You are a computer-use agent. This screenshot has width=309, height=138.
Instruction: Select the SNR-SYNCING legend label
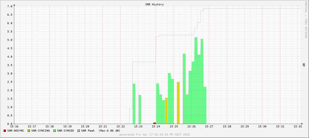pos(41,131)
